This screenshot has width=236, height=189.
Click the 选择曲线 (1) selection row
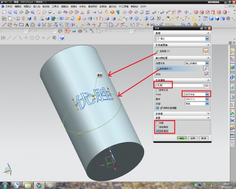182,68
